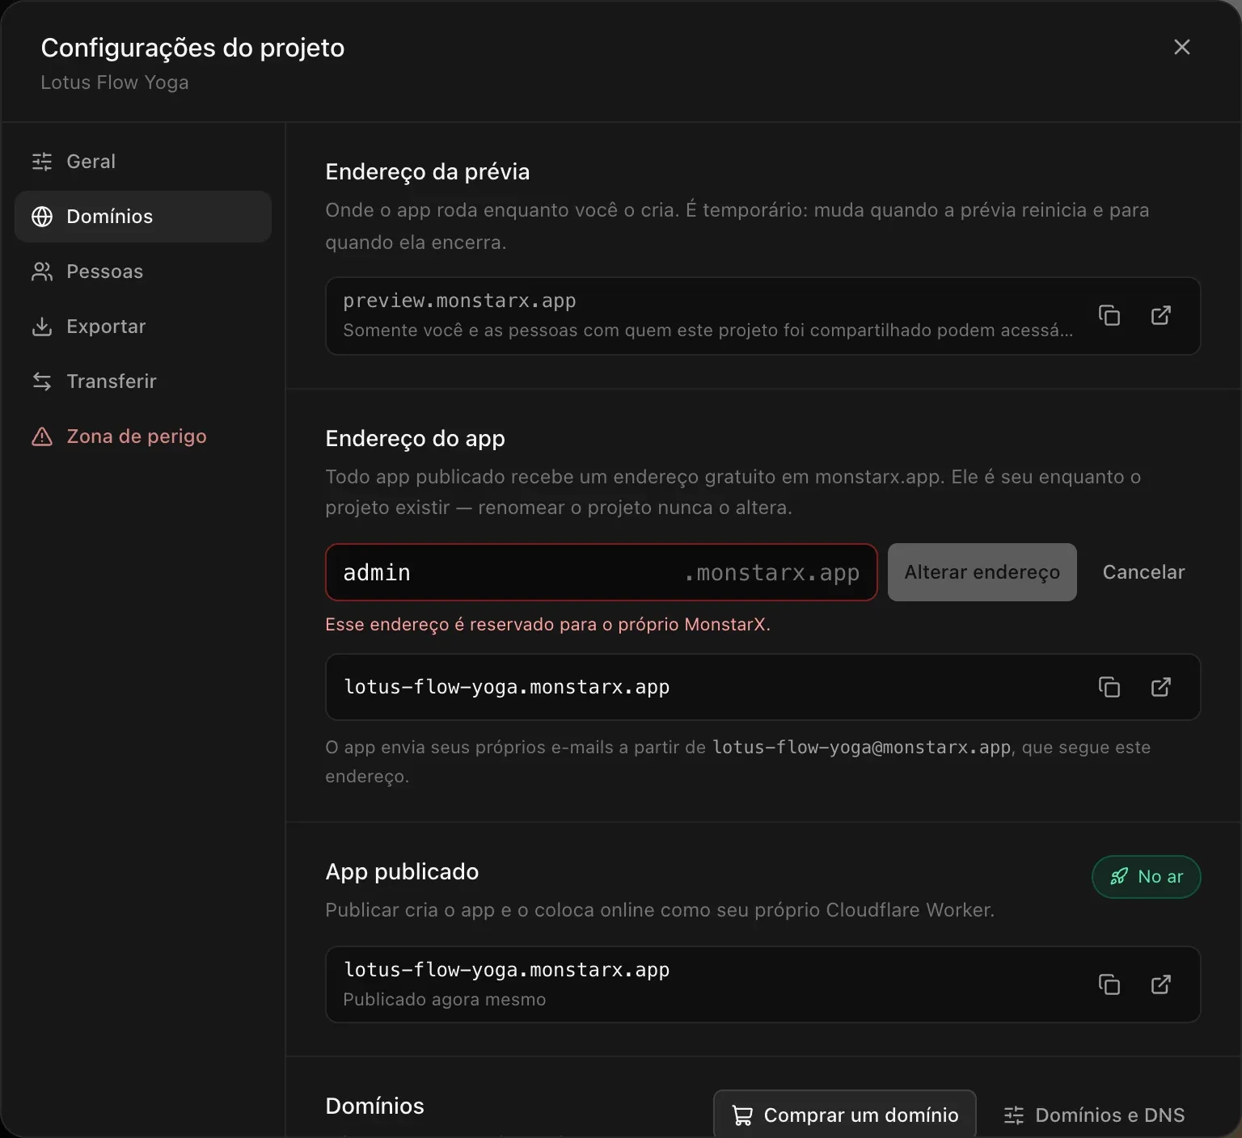Copy the published app address
Viewport: 1242px width, 1138px height.
(1109, 984)
